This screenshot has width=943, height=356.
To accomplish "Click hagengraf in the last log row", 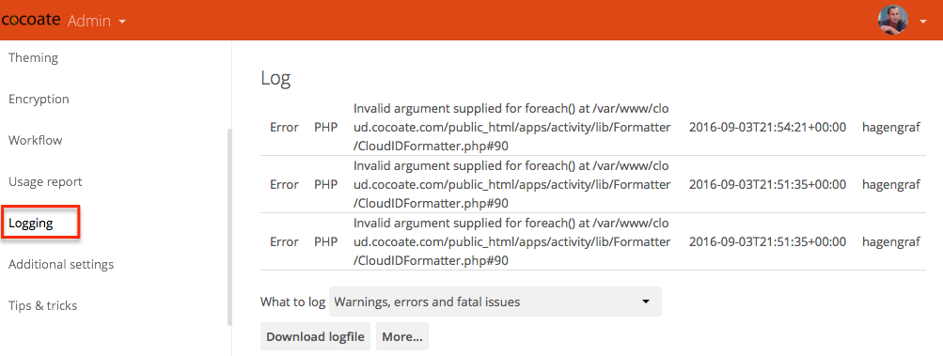I will 890,242.
